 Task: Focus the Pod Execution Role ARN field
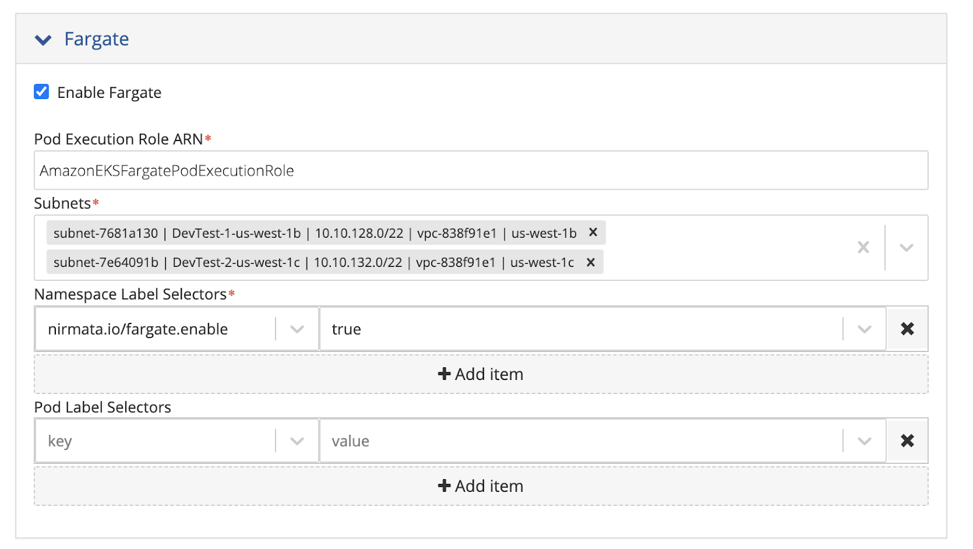point(481,170)
